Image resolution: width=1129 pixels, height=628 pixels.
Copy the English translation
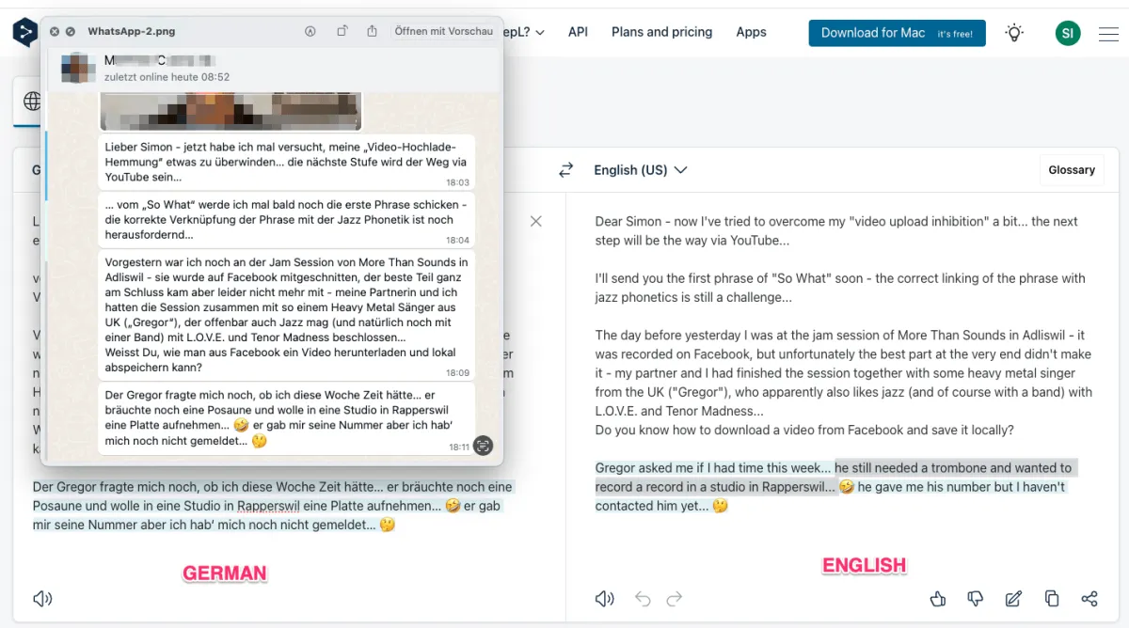(x=1052, y=599)
